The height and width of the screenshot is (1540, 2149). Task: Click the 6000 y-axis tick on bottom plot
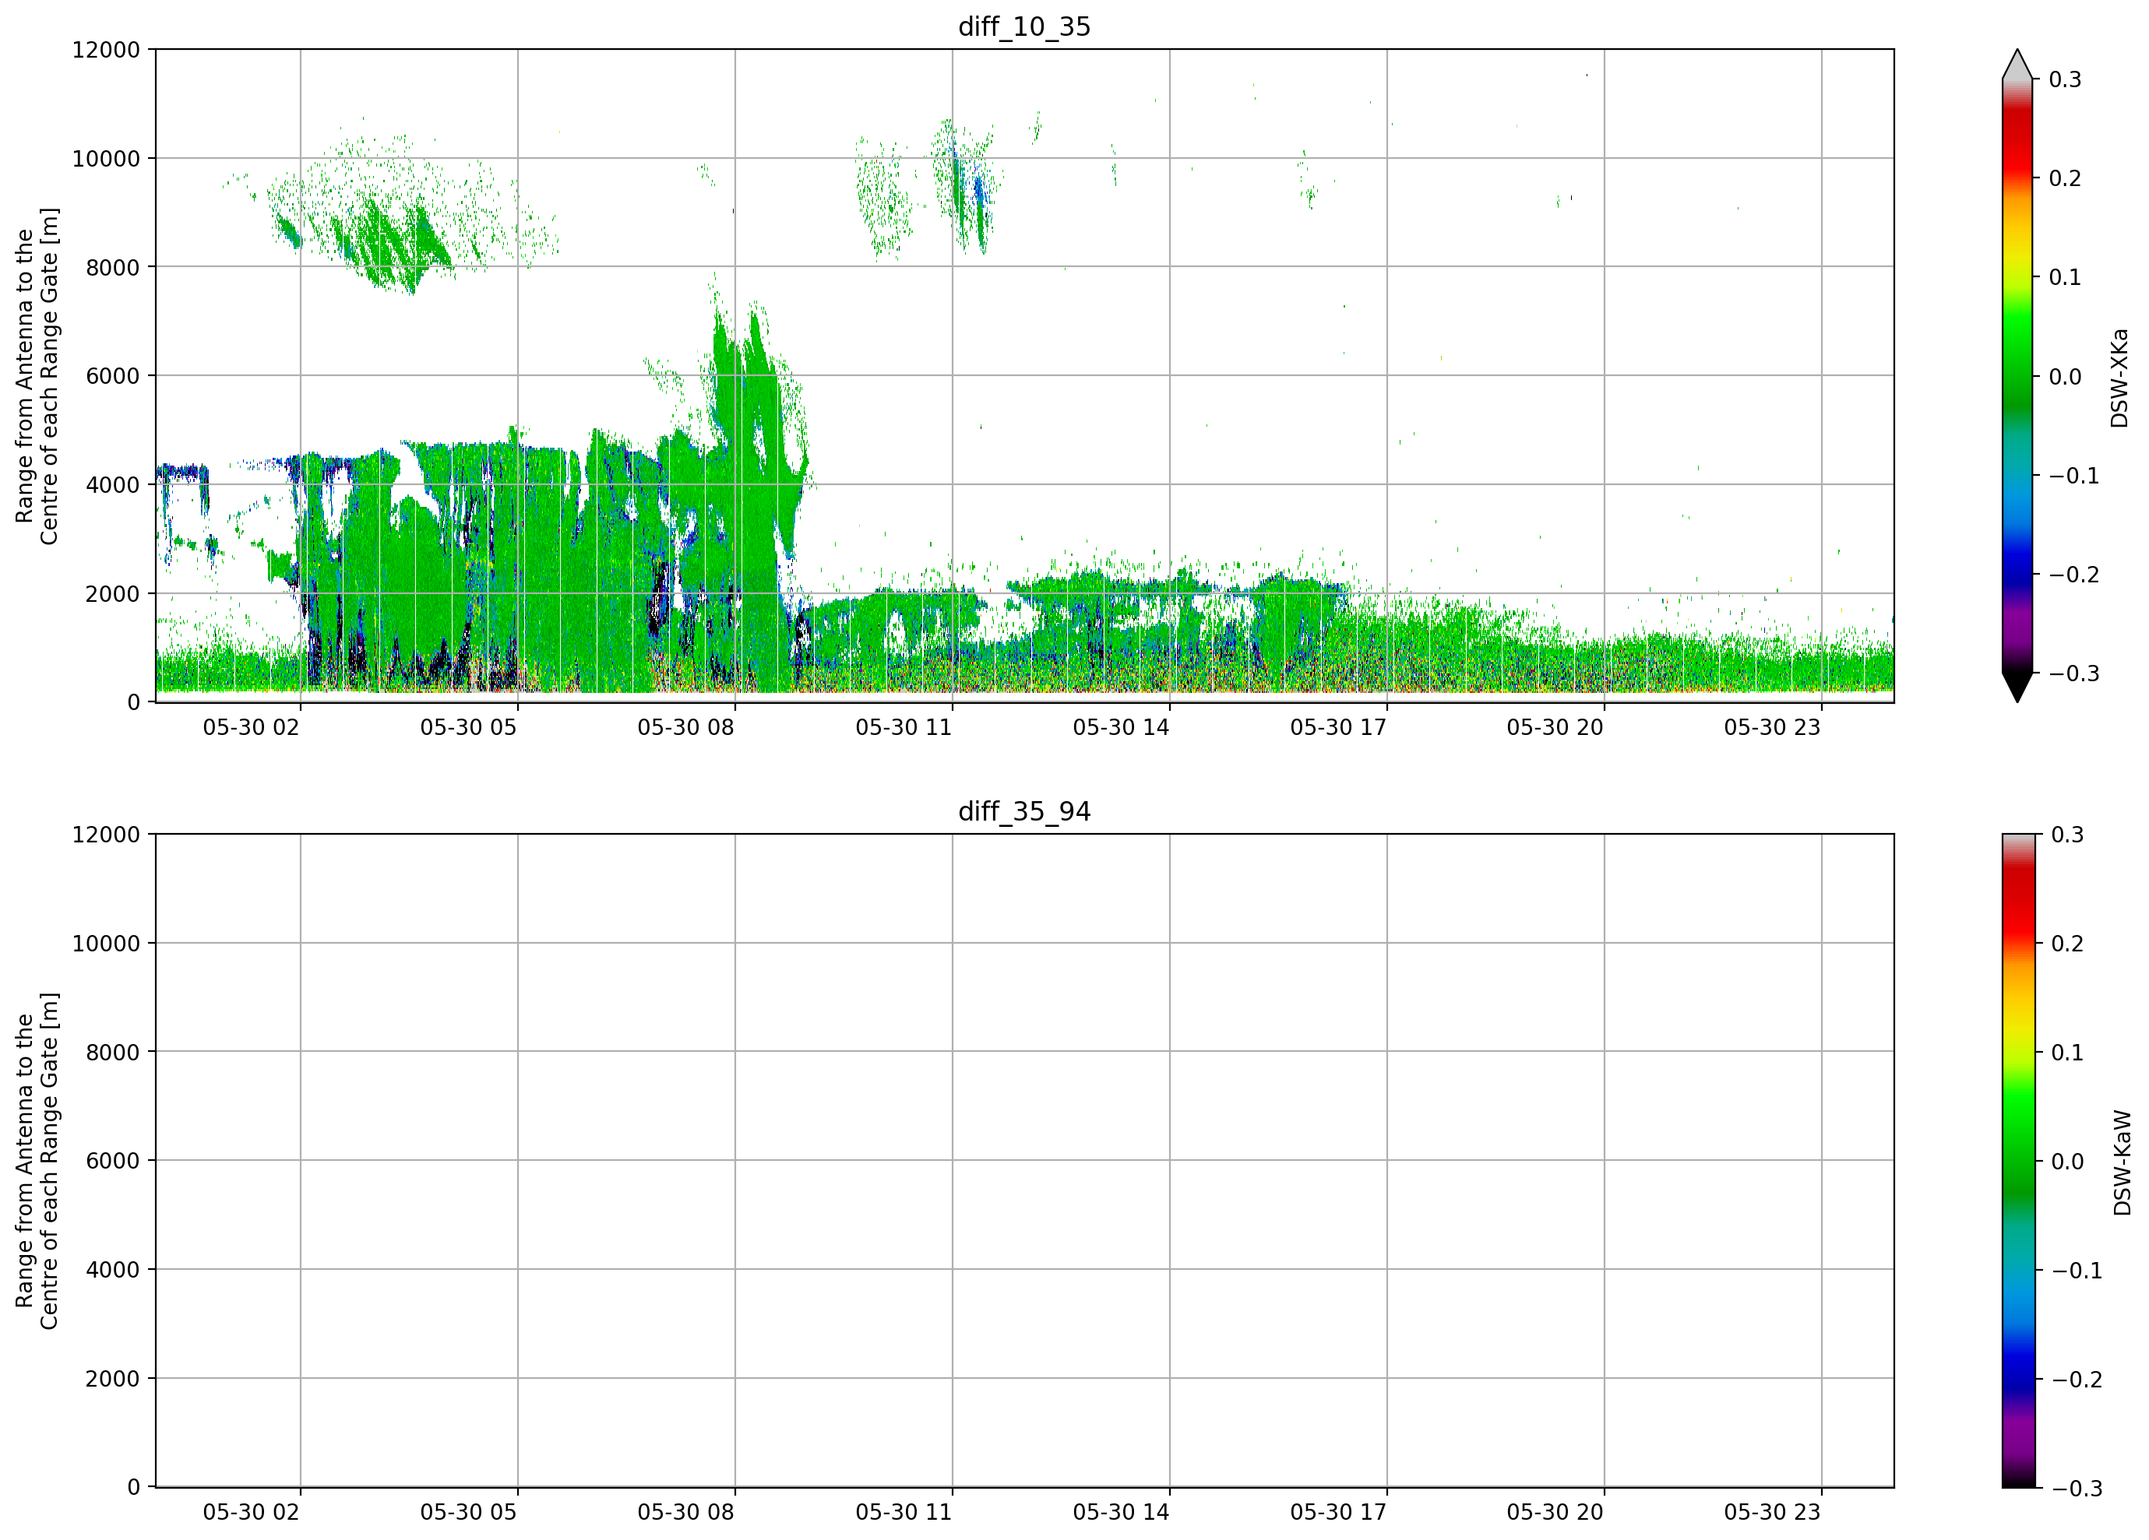click(x=113, y=1160)
